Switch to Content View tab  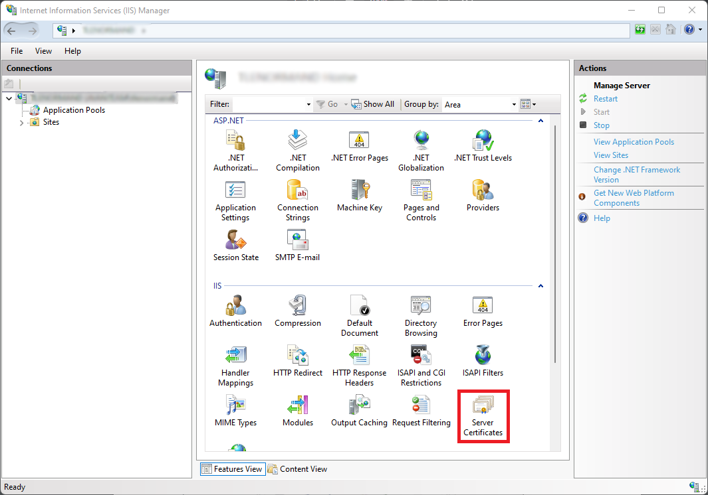click(x=298, y=469)
